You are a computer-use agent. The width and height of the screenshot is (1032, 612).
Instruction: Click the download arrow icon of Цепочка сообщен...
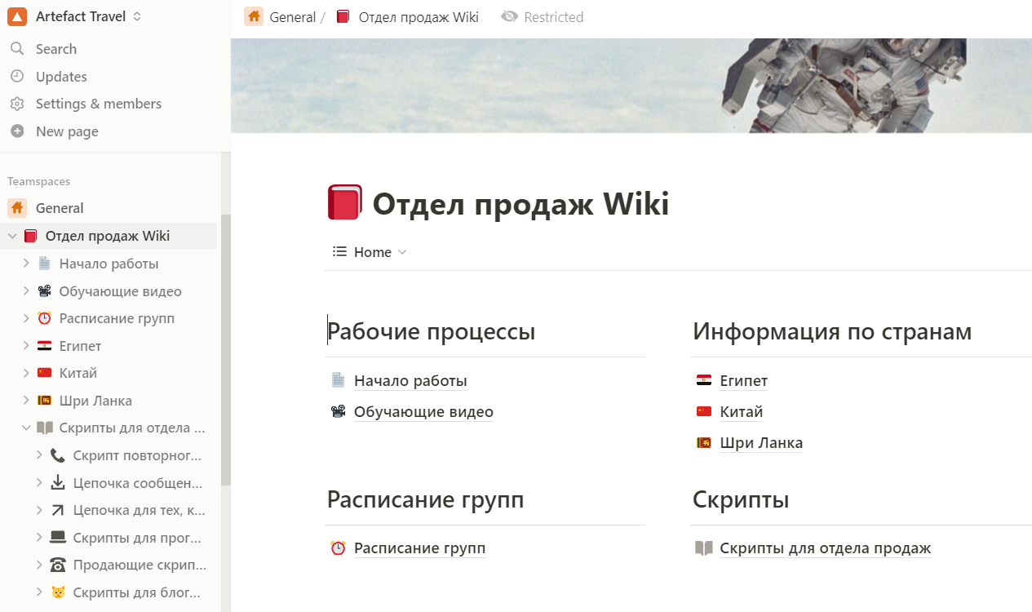click(x=58, y=483)
